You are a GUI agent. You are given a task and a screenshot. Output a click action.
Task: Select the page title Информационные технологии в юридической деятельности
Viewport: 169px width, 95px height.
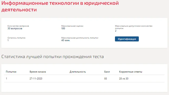(60, 6)
